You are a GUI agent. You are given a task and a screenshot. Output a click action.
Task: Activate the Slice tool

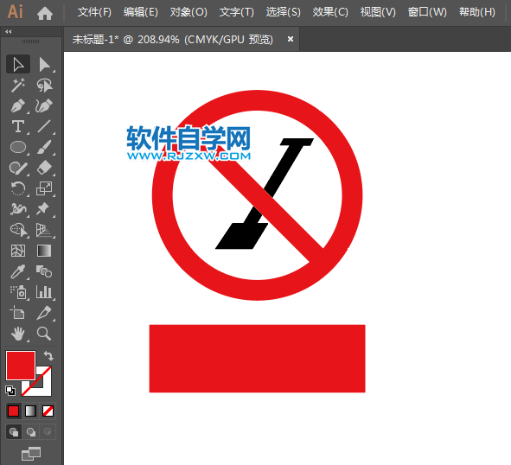pos(44,313)
